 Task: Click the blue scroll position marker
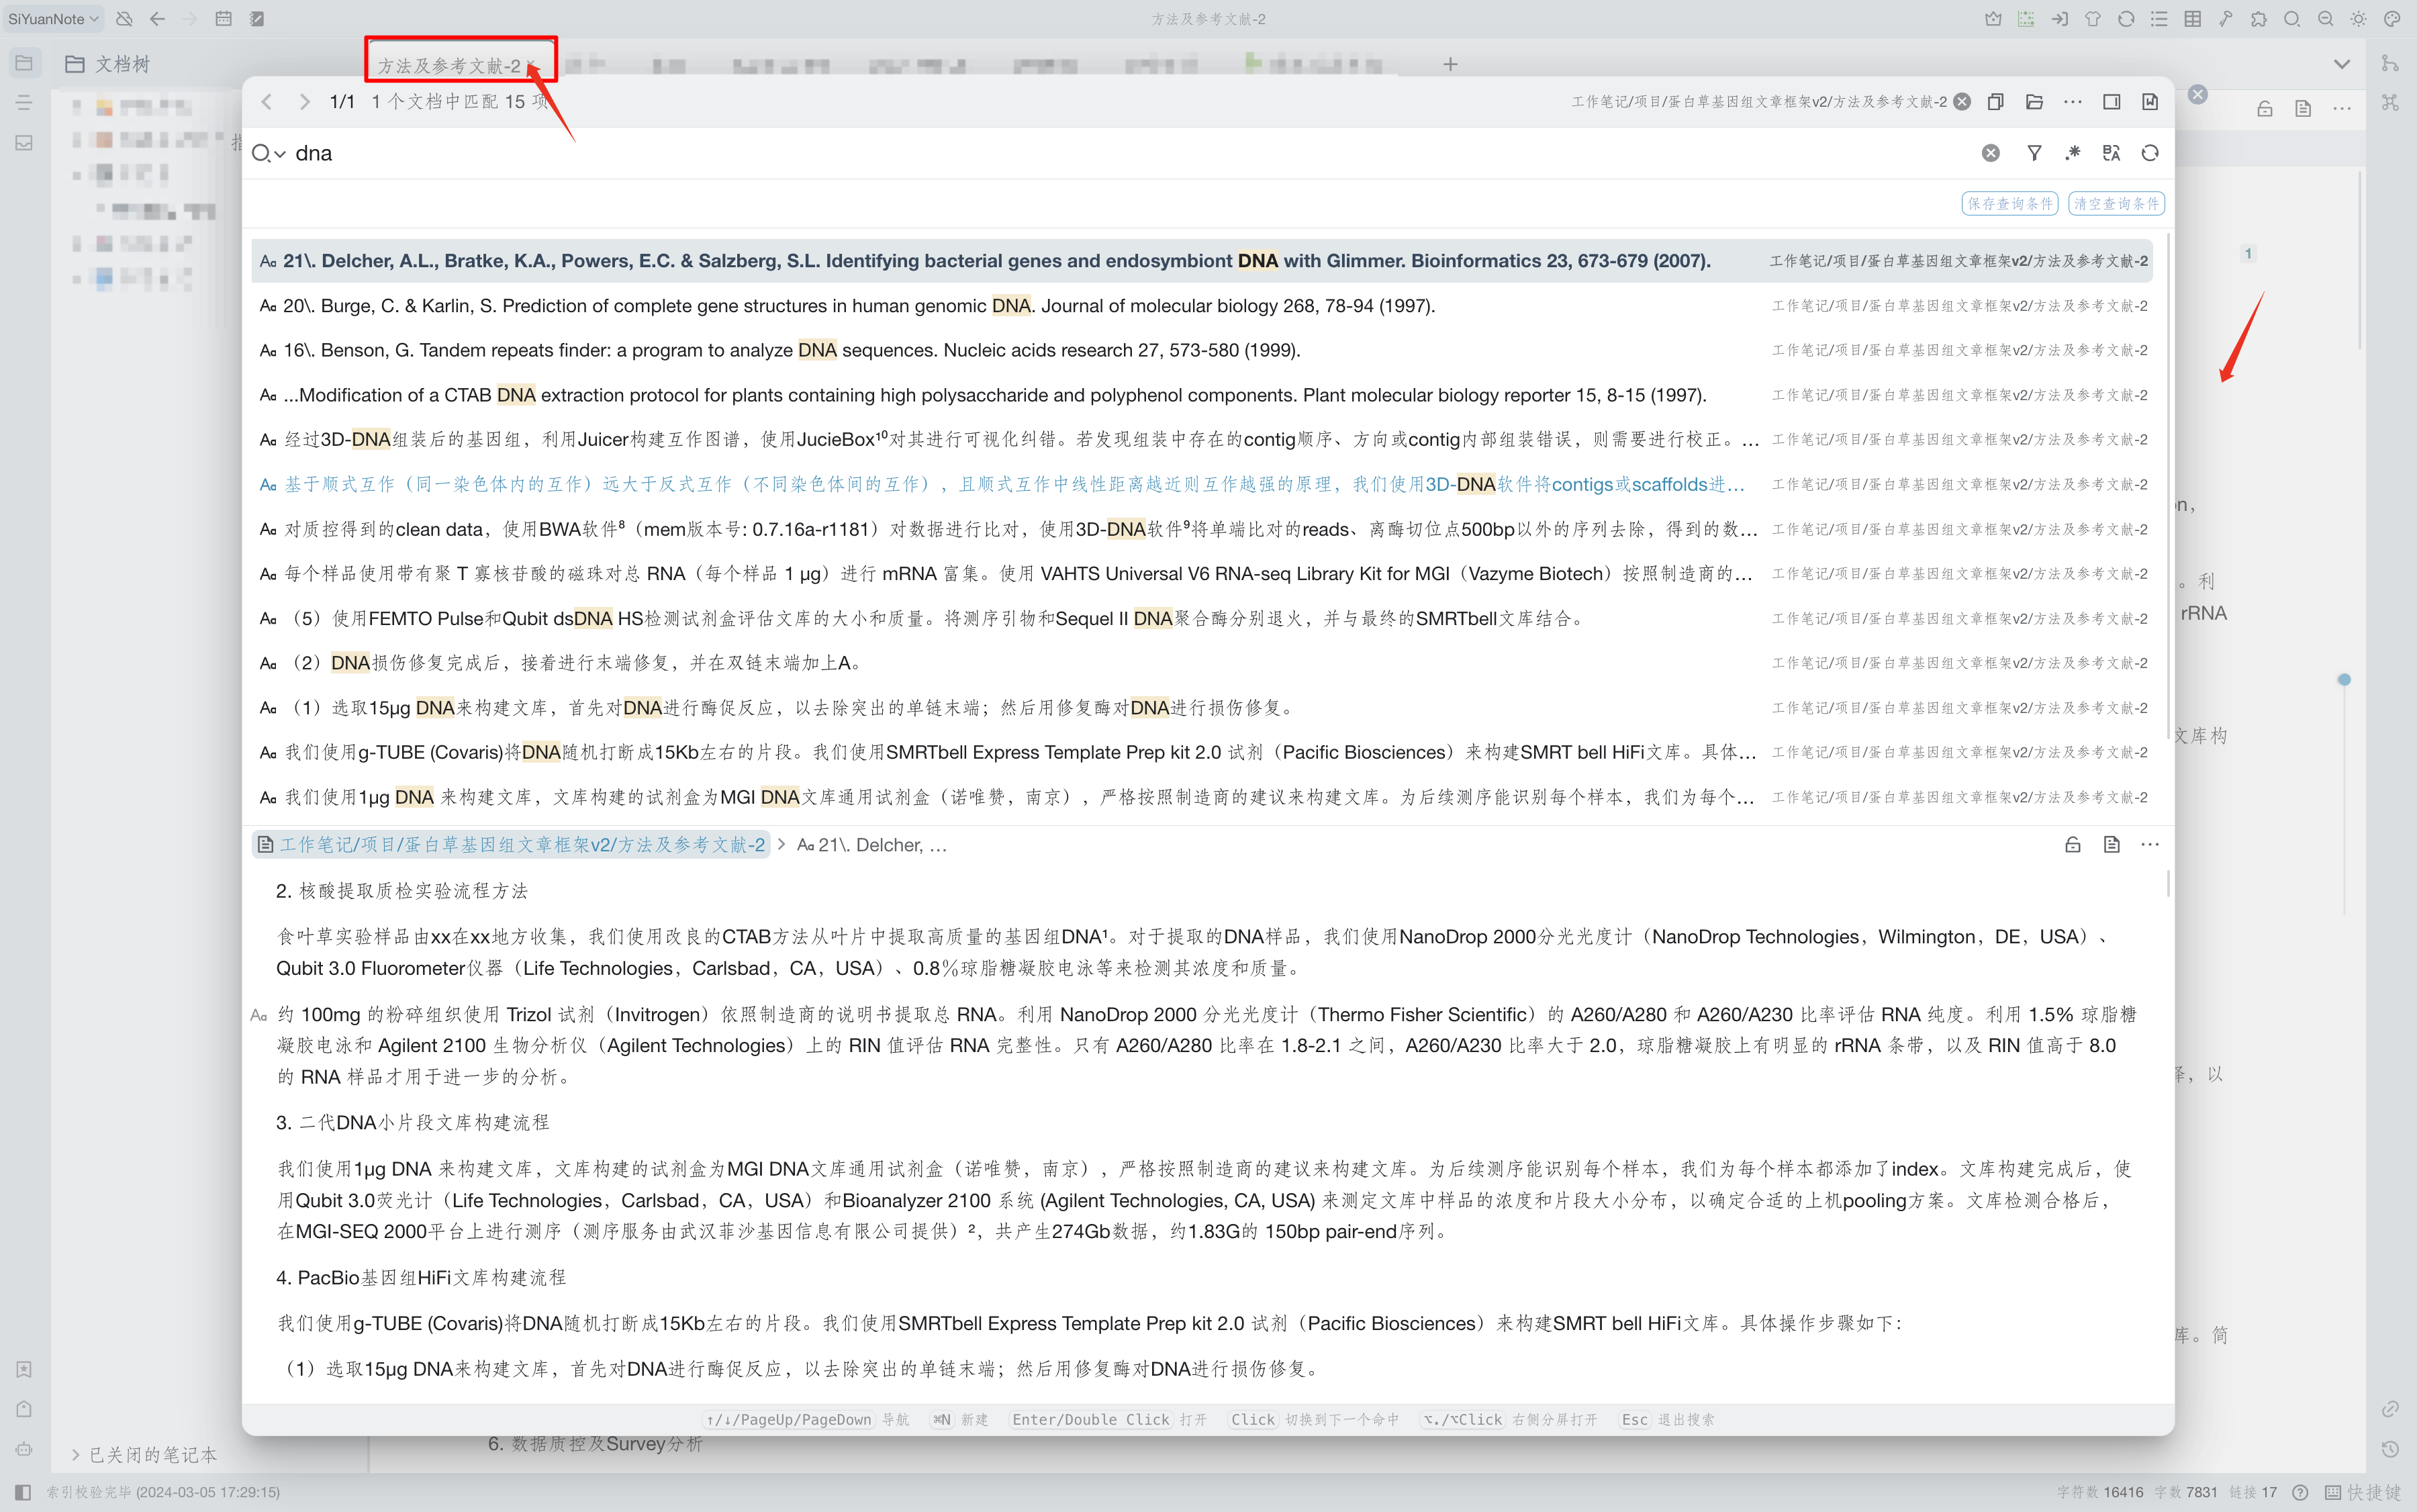(2344, 680)
